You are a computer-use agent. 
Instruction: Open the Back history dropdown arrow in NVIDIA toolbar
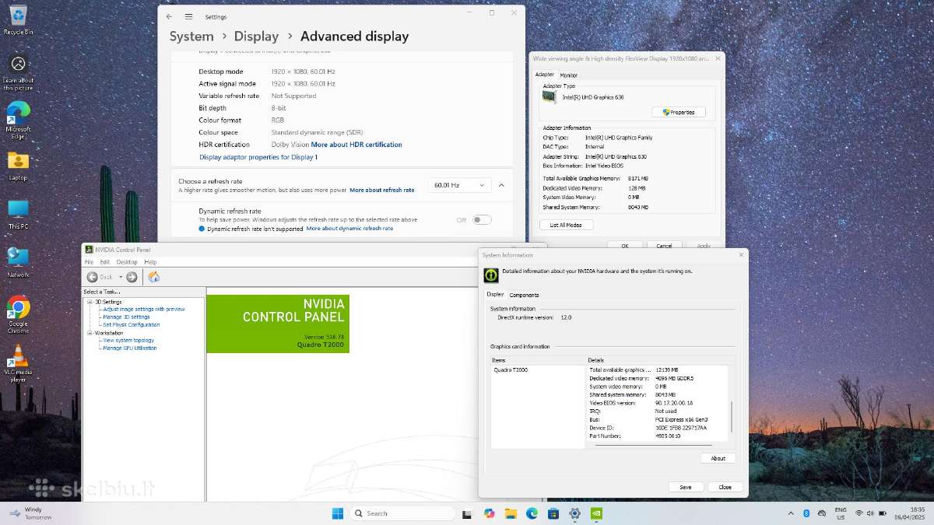click(x=121, y=277)
